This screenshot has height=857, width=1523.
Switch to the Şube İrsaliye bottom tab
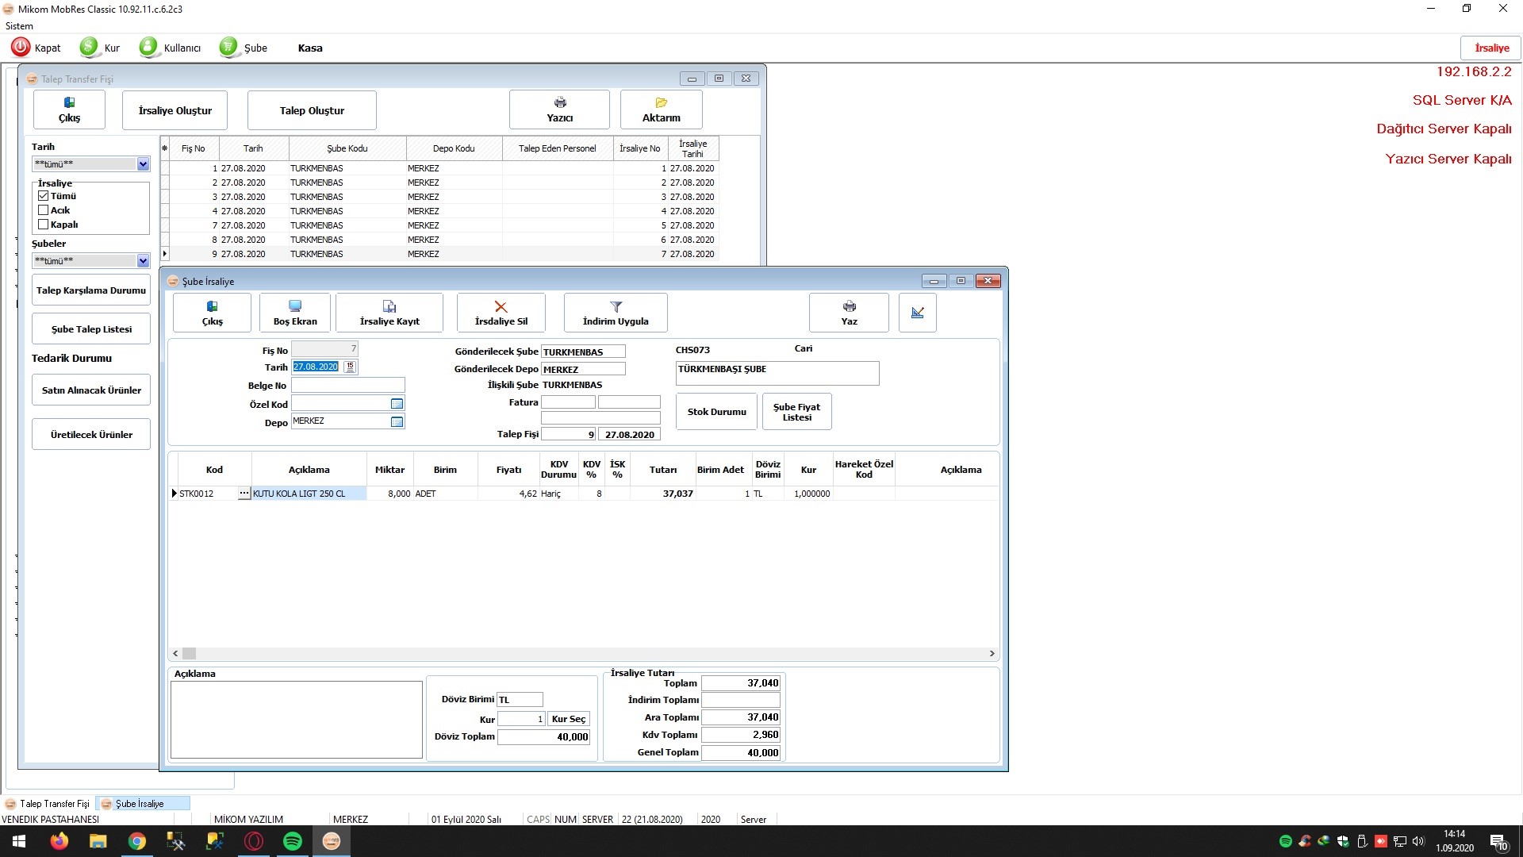(141, 804)
